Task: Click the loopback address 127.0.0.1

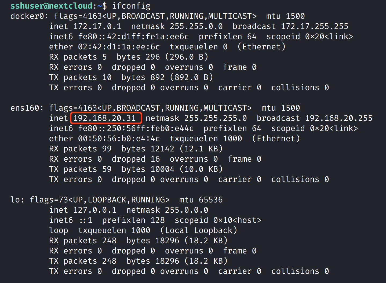Action: [x=95, y=210]
